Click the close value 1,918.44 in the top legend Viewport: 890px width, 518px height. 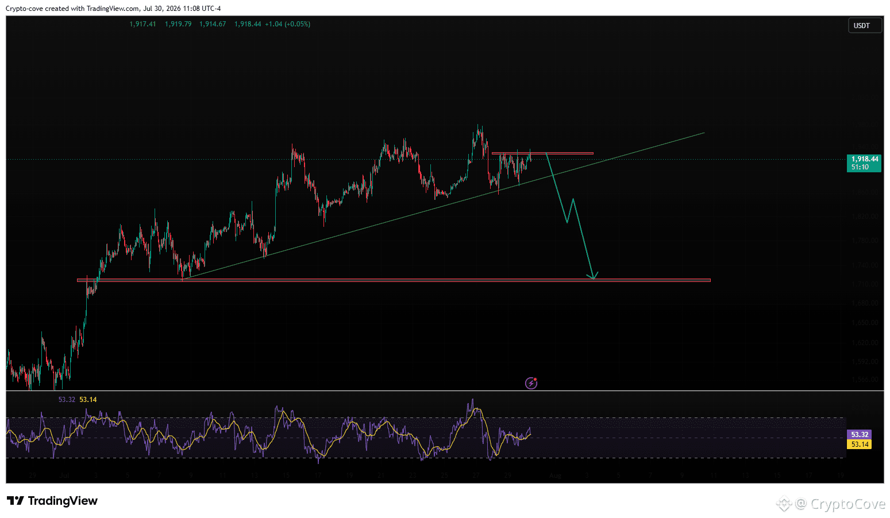click(248, 24)
